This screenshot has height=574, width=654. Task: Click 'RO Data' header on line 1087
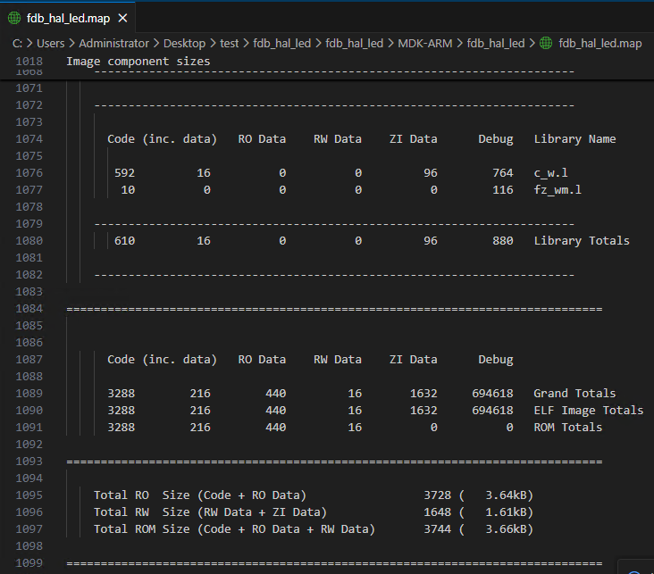262,360
